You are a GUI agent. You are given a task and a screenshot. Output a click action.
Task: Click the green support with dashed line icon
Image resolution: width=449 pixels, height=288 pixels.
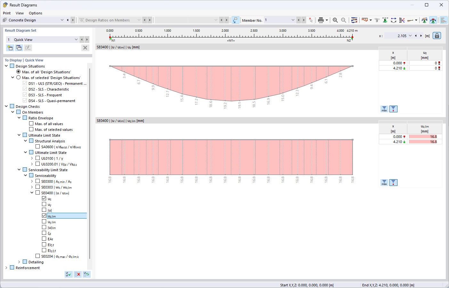[x=385, y=20]
